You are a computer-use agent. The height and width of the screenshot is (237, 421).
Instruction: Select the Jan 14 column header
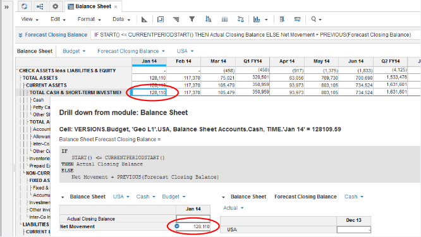(x=149, y=61)
